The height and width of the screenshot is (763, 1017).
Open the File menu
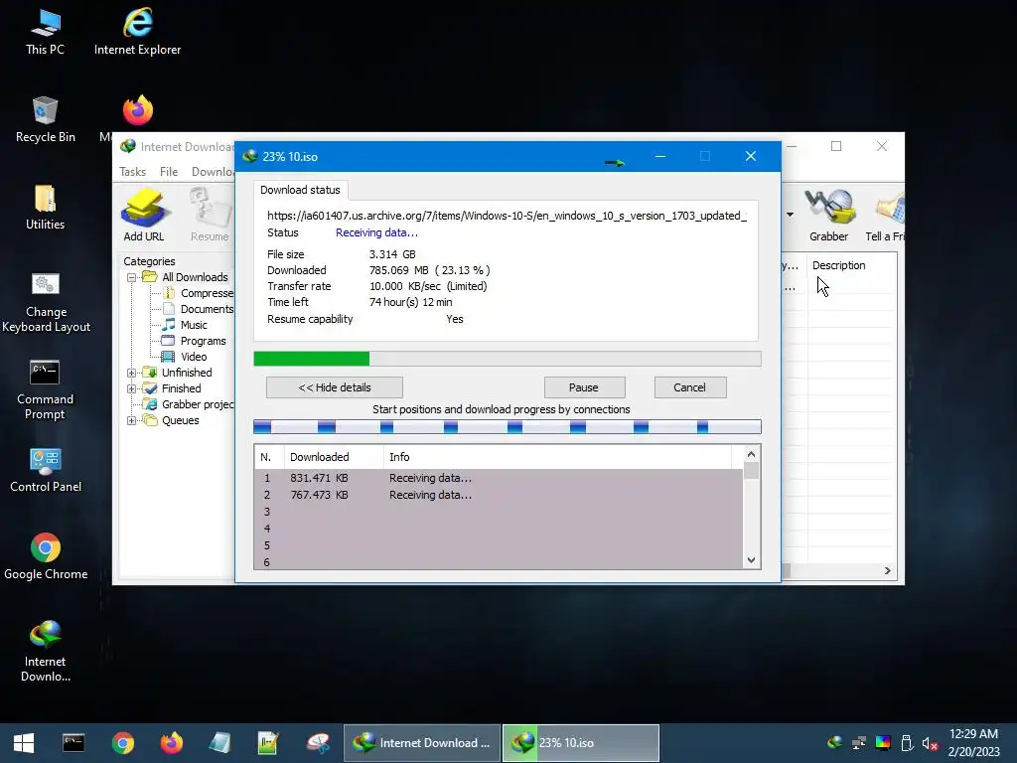coord(169,172)
